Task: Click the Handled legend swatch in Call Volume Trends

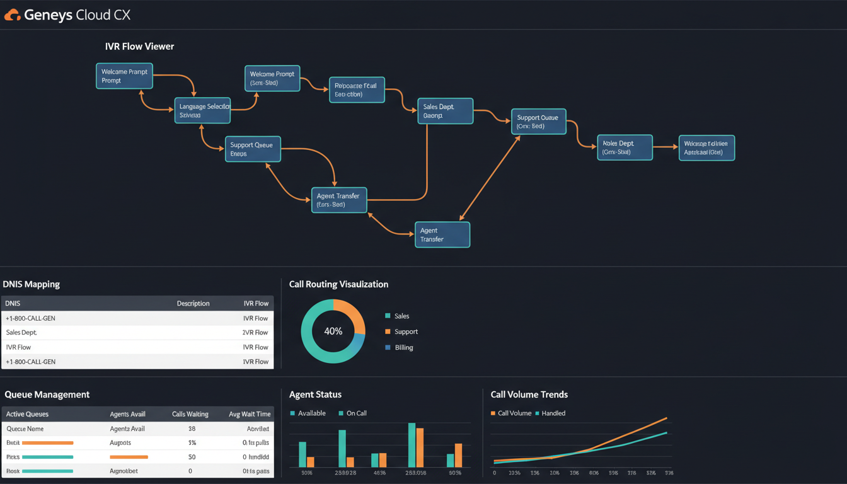Action: click(537, 413)
